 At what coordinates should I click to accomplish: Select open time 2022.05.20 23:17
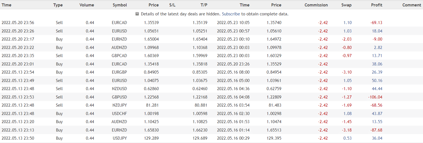18,39
